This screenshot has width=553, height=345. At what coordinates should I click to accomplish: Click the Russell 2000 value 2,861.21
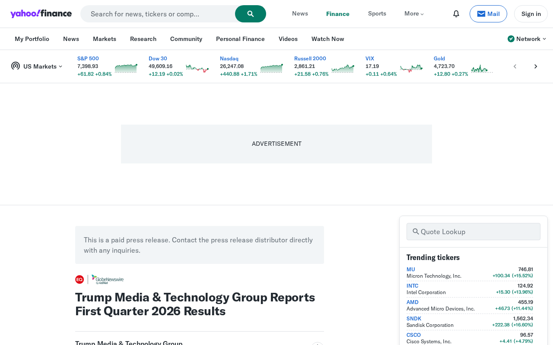click(305, 66)
